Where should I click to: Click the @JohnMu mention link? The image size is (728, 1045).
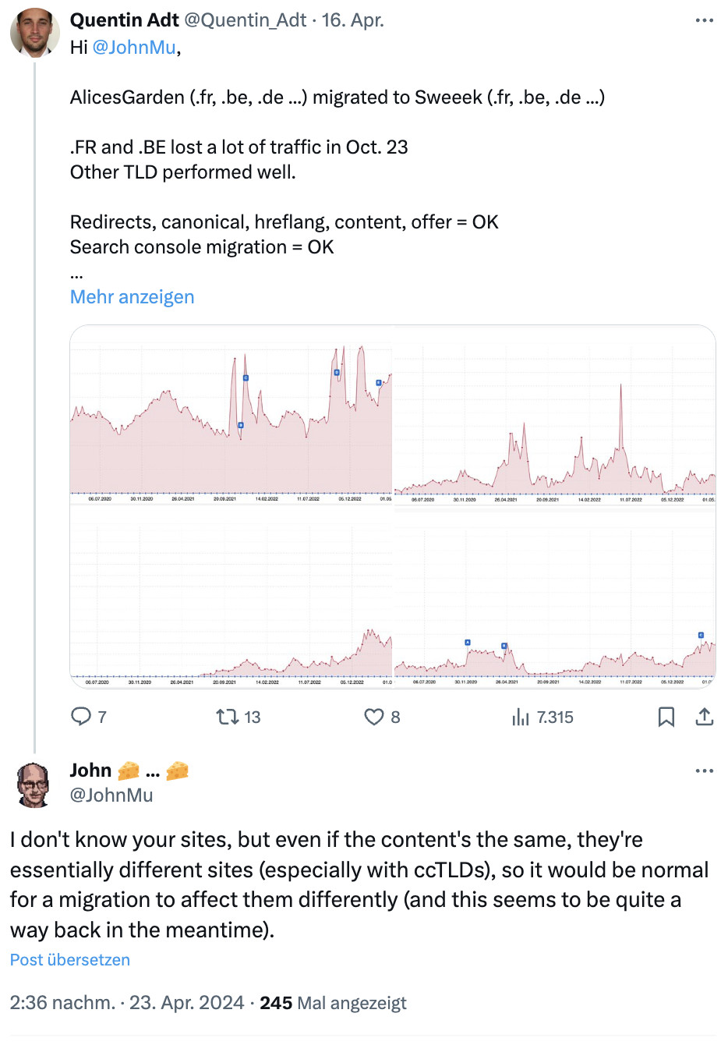(134, 48)
